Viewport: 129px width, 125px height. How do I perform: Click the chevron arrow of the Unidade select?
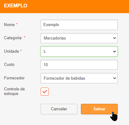tap(115, 51)
